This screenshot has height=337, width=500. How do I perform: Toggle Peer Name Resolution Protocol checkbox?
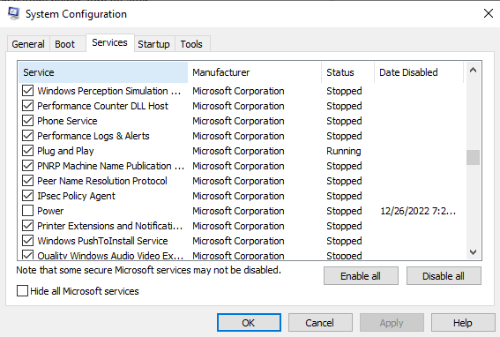(x=27, y=181)
